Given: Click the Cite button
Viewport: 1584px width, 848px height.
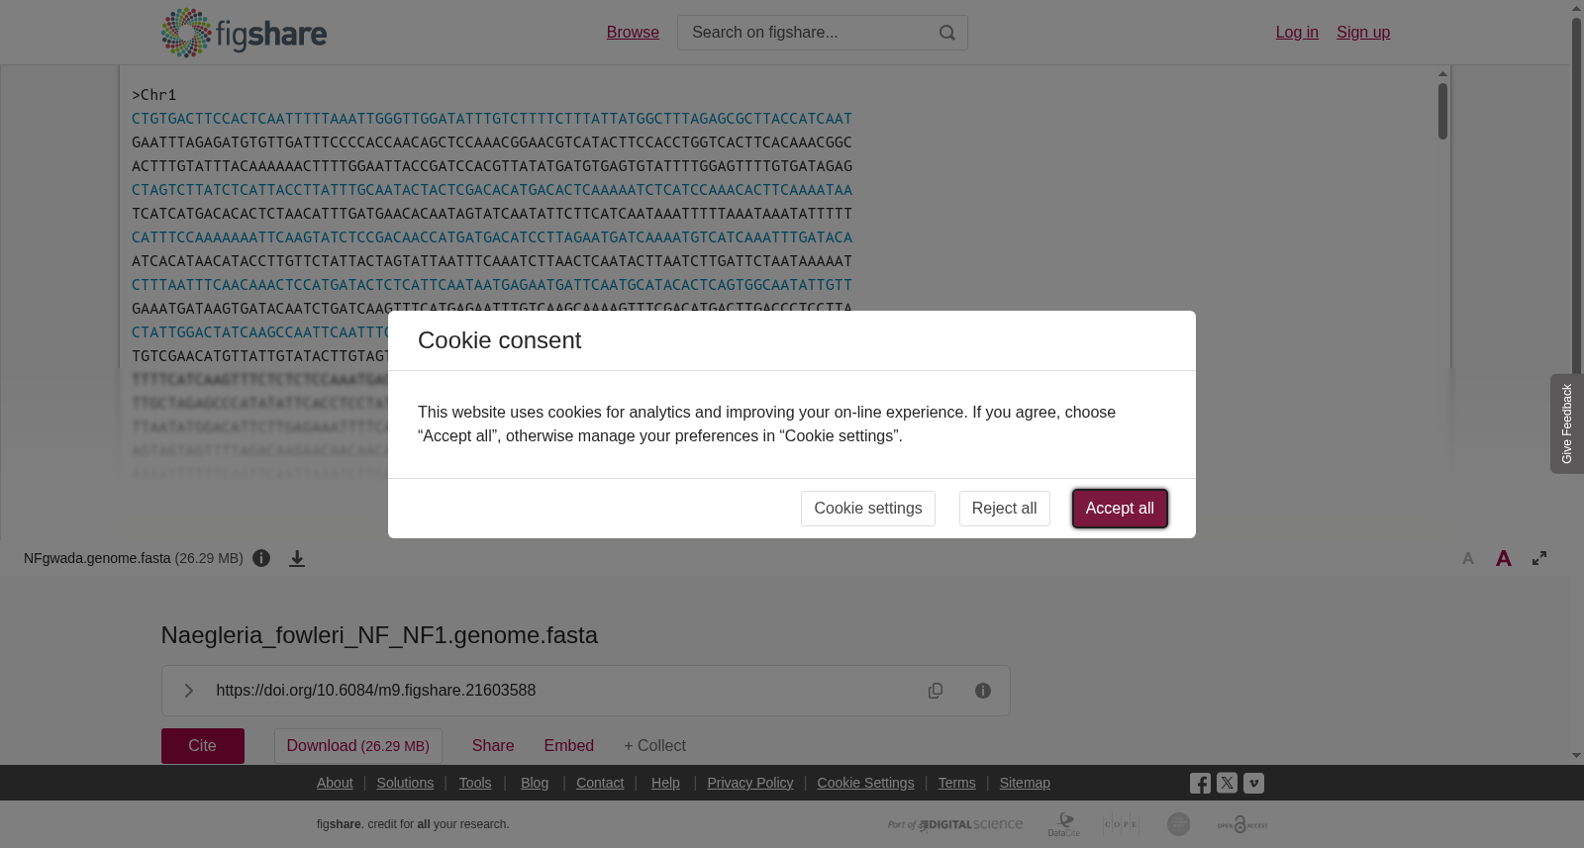Looking at the screenshot, I should click(x=203, y=746).
